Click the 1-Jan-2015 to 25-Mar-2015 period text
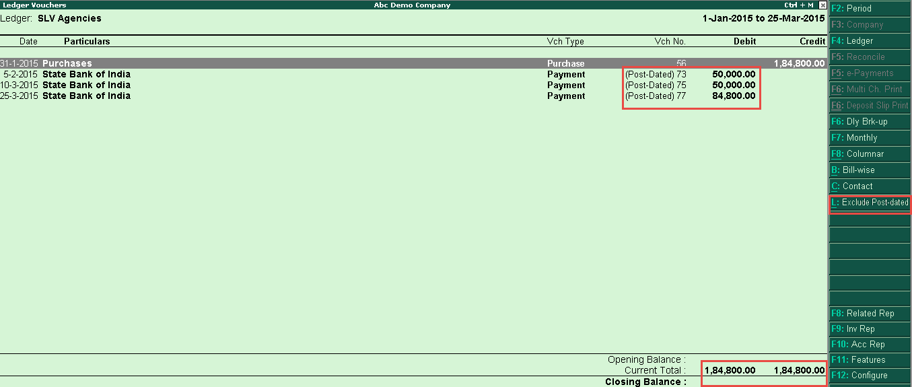This screenshot has height=387, width=912. tap(764, 18)
